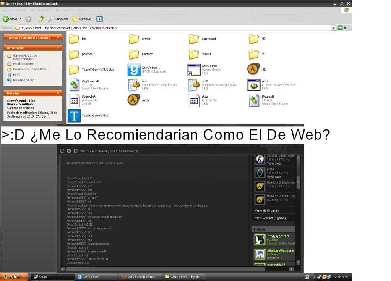Open TicareX Garry's Mod Libs folder
Viewport: 391px width, 281px height.
coord(74,70)
